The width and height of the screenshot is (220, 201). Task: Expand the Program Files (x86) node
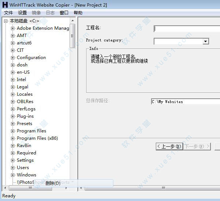coord(12,138)
